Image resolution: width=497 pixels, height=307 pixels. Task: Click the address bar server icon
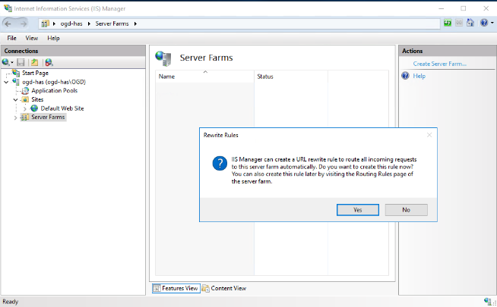[x=45, y=23]
